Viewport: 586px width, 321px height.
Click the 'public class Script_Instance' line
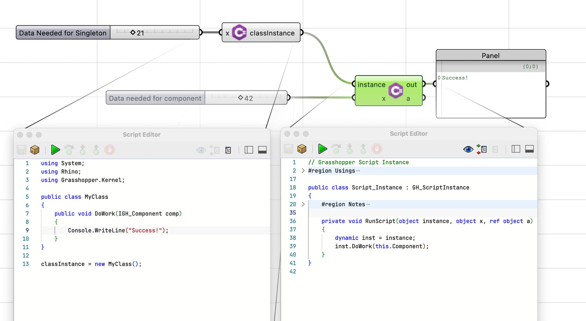coord(389,187)
